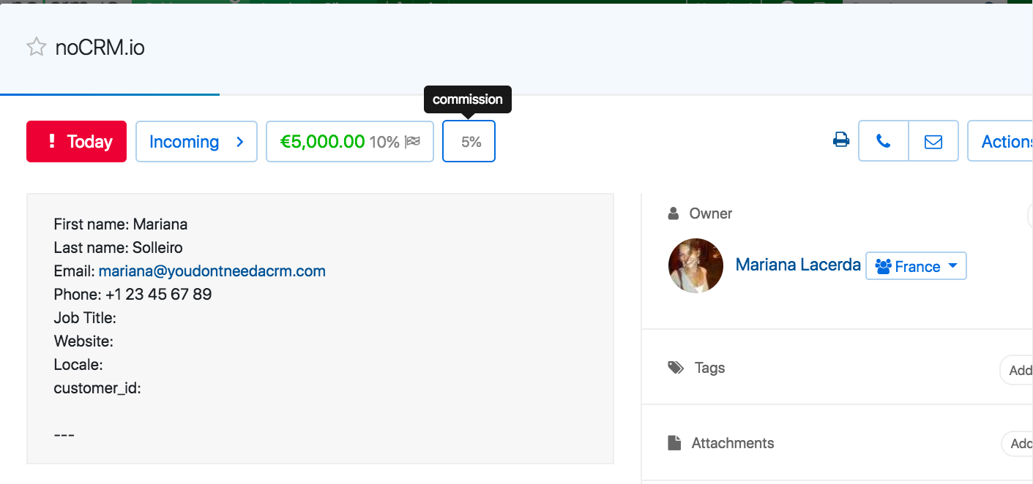
Task: Click the Tags label icon
Action: (676, 368)
